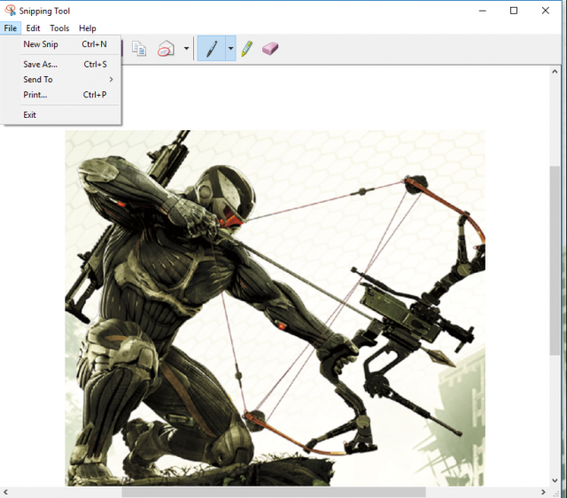The image size is (567, 498).
Task: Click the horizontal scrollbar thumb
Action: 274,492
